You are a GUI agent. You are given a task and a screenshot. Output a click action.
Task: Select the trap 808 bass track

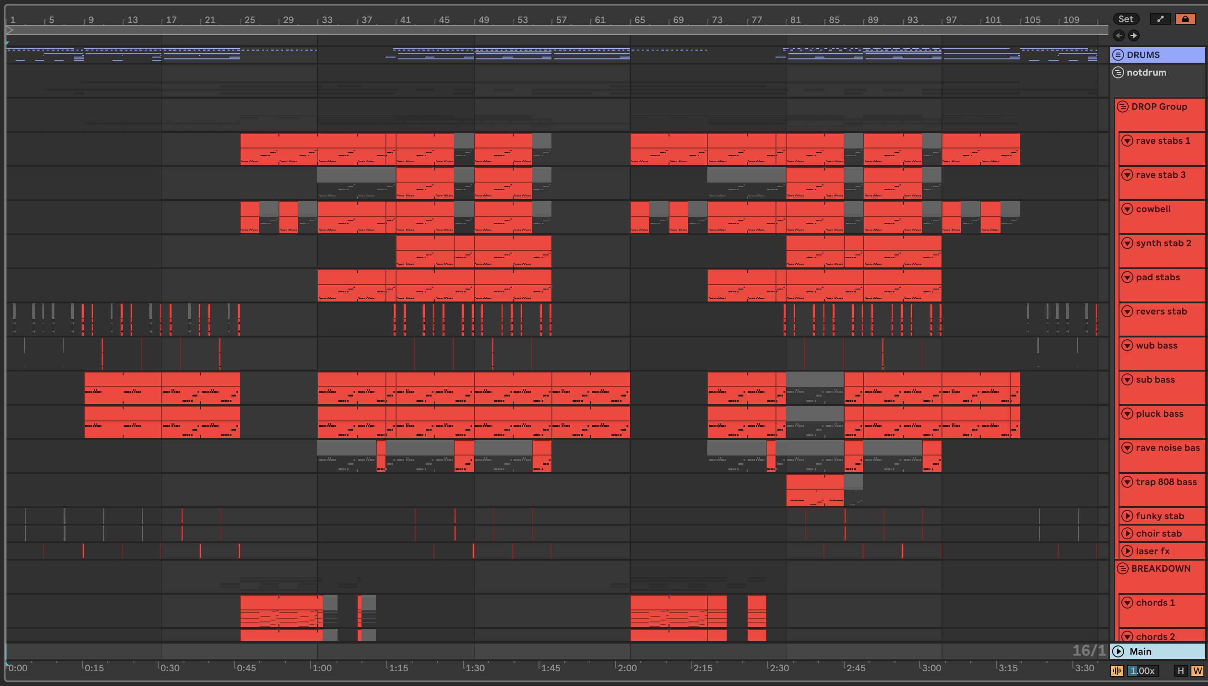(x=1166, y=482)
